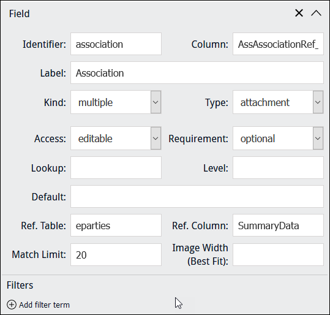Focus the empty Level input field
This screenshot has height=315, width=330.
click(x=278, y=168)
